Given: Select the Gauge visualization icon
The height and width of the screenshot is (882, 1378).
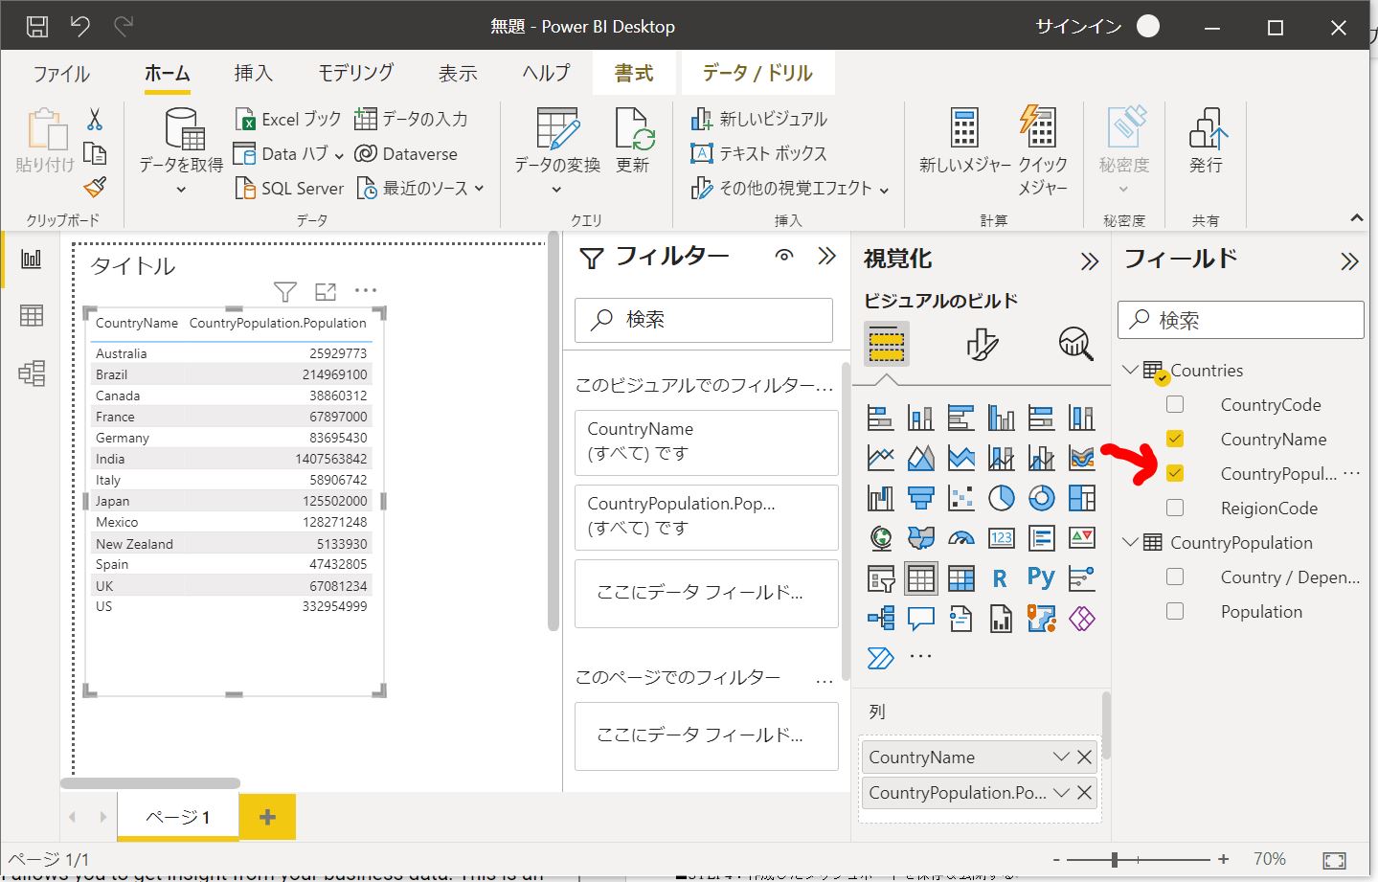Looking at the screenshot, I should pyautogui.click(x=960, y=538).
